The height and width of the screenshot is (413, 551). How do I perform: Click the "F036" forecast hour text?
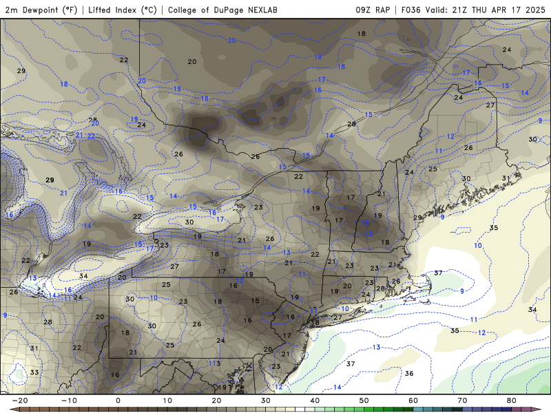[410, 10]
